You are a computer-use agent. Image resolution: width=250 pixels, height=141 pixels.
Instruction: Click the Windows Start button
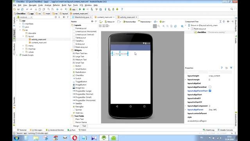(16, 138)
